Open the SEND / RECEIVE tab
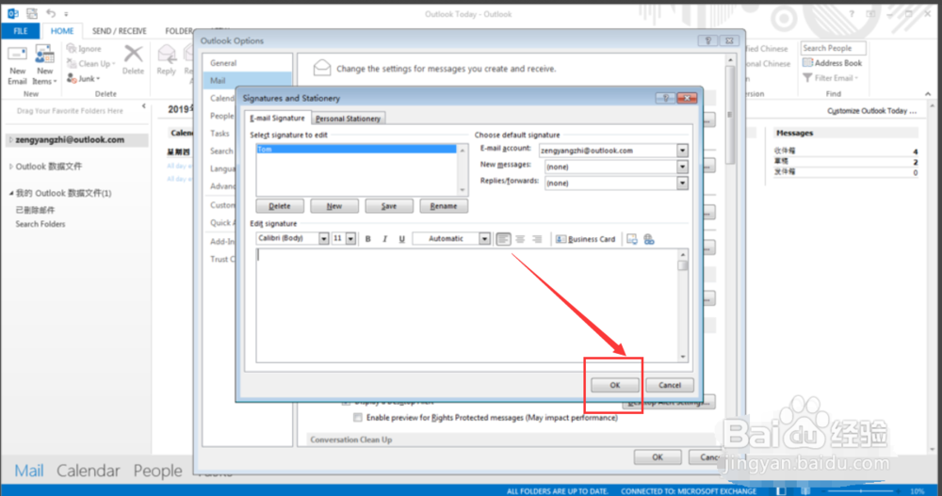 tap(119, 31)
